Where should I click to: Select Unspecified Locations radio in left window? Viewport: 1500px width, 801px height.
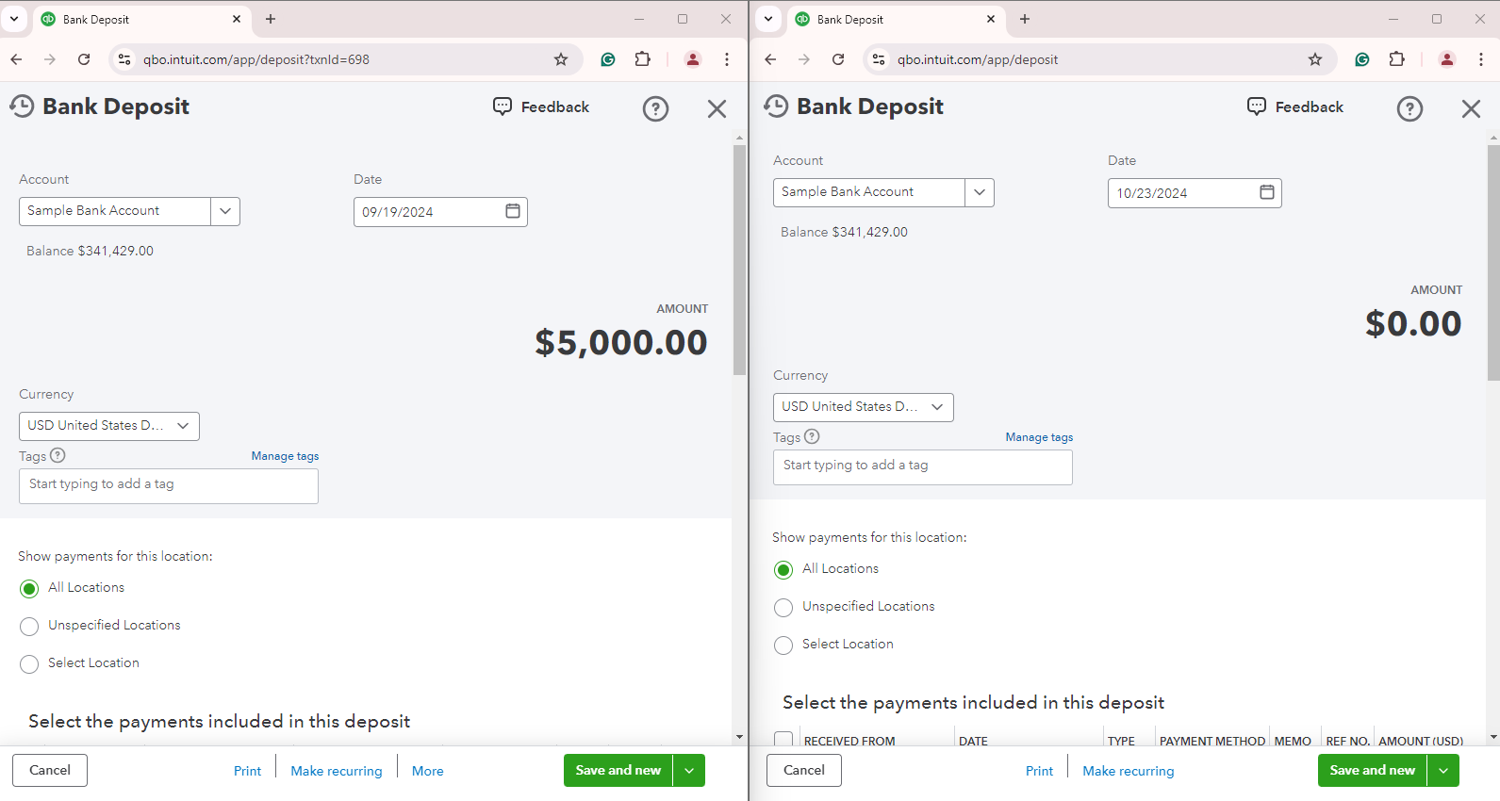coord(29,626)
